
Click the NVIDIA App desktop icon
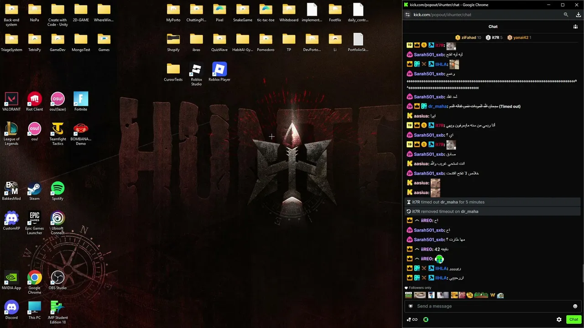(x=11, y=281)
